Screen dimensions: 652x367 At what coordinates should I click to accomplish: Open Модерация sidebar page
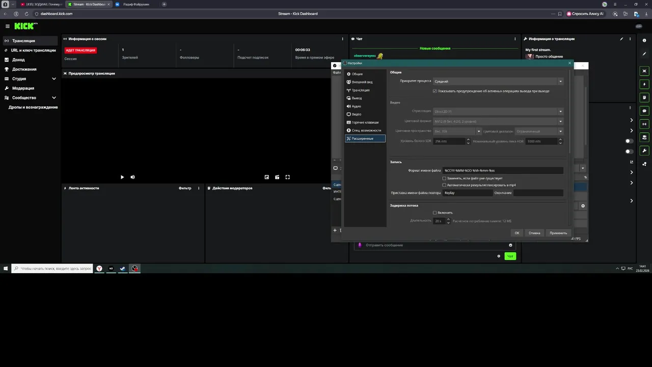[x=30, y=88]
